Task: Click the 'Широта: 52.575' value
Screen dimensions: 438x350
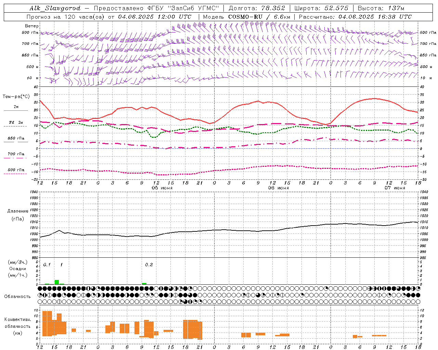Action: (321, 8)
